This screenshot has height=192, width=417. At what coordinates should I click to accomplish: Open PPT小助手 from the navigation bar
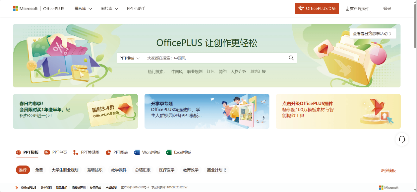coord(136,9)
